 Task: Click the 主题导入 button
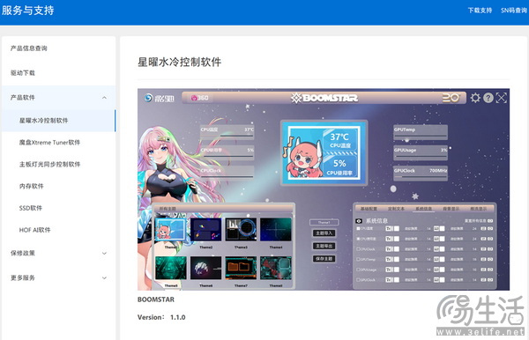point(324,233)
